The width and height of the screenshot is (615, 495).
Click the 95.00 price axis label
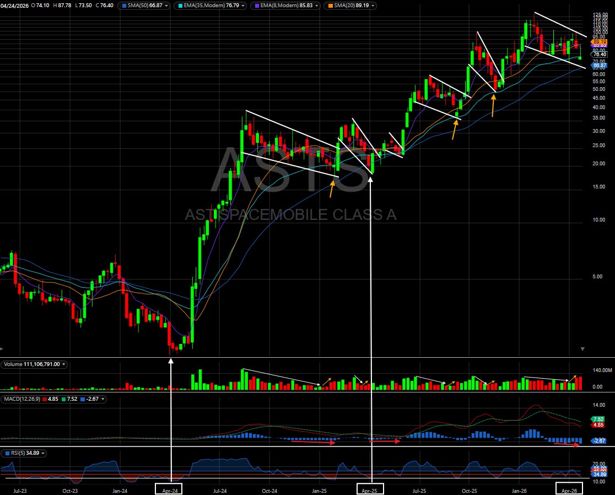(x=599, y=36)
